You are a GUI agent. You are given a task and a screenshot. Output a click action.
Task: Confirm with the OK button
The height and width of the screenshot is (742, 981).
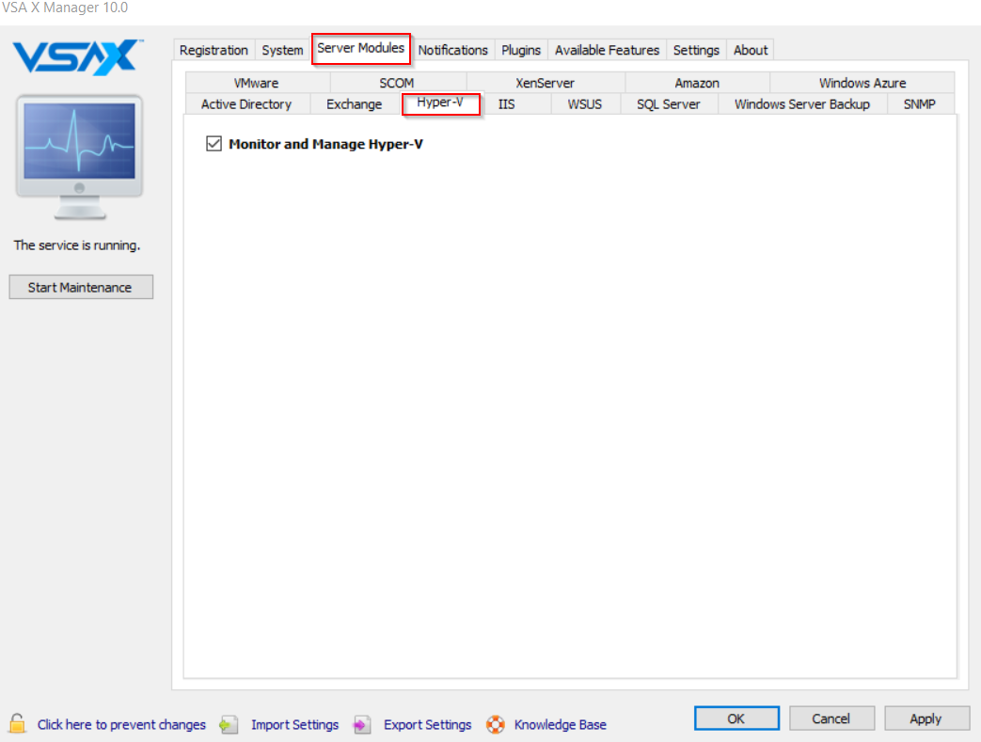(736, 718)
